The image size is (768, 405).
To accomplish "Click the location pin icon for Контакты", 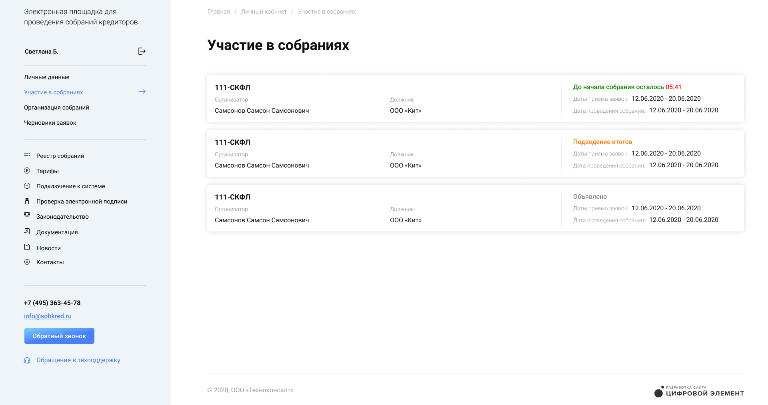I will point(27,262).
